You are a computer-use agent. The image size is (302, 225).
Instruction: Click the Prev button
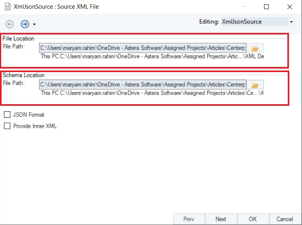(189, 219)
